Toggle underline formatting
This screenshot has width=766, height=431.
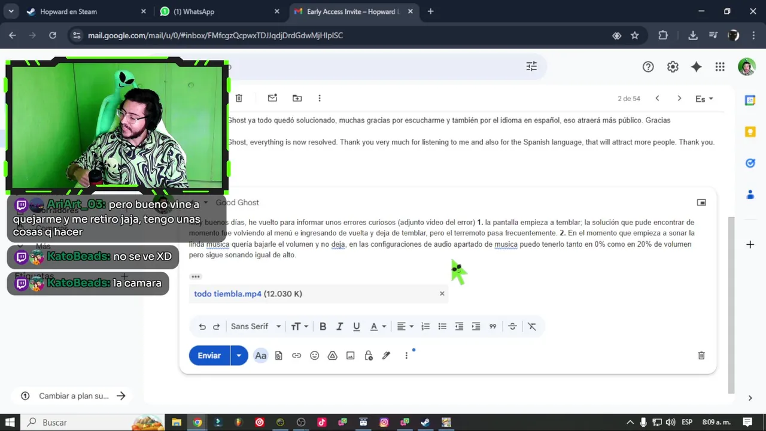(356, 326)
